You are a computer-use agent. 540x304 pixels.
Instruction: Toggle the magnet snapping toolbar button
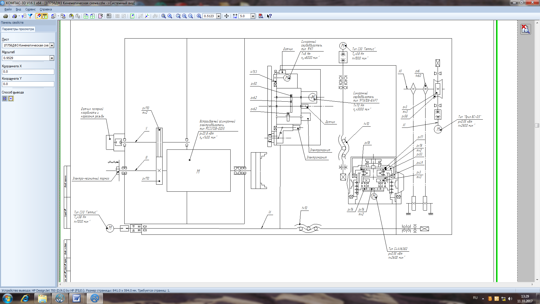pyautogui.click(x=39, y=16)
